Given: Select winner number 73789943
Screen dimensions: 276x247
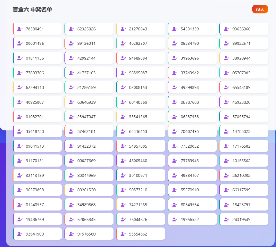Looking at the screenshot, I should 192,161.
